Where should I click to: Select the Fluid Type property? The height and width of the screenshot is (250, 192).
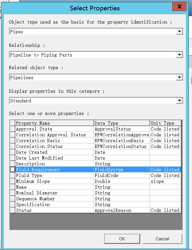pos(54,175)
